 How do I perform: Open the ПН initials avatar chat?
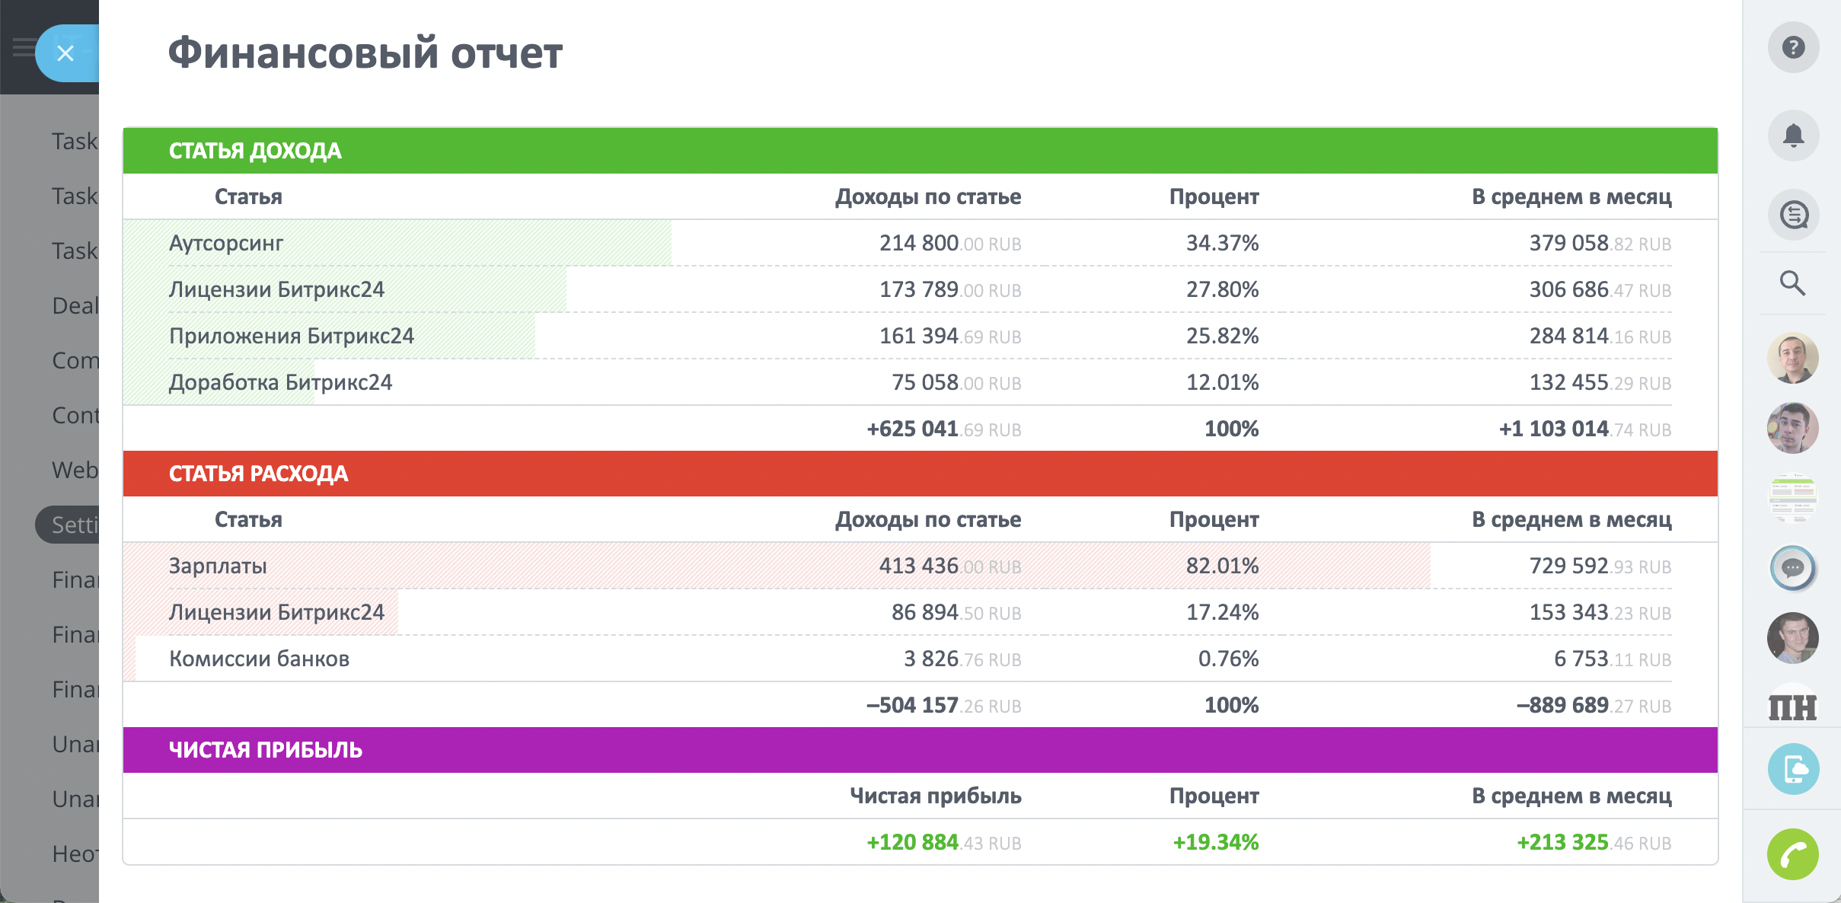click(x=1793, y=708)
